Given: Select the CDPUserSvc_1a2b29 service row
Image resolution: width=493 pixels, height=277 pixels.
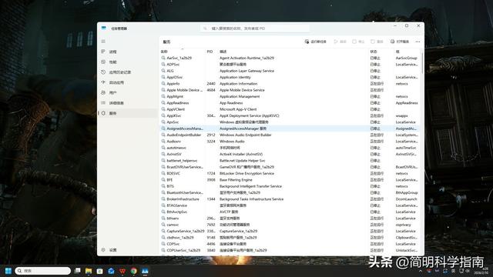Looking at the screenshot, I should click(290, 250).
